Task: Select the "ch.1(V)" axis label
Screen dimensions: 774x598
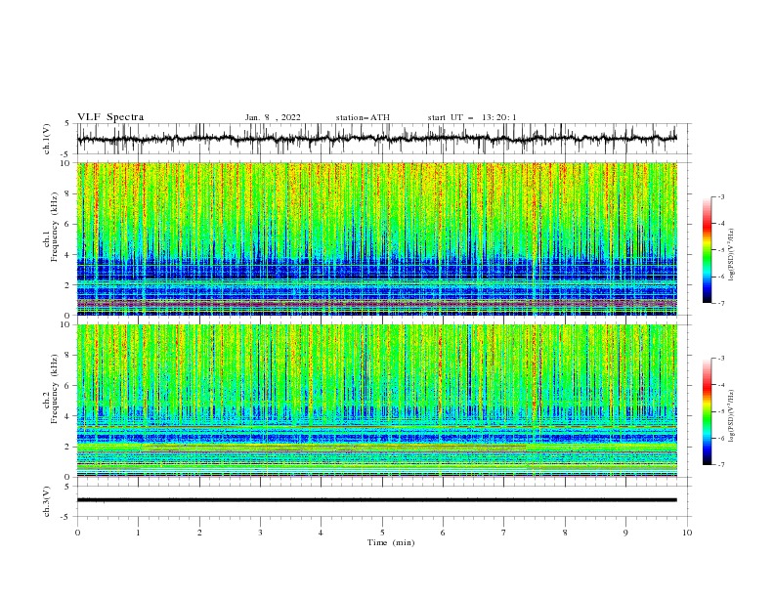Action: click(47, 139)
